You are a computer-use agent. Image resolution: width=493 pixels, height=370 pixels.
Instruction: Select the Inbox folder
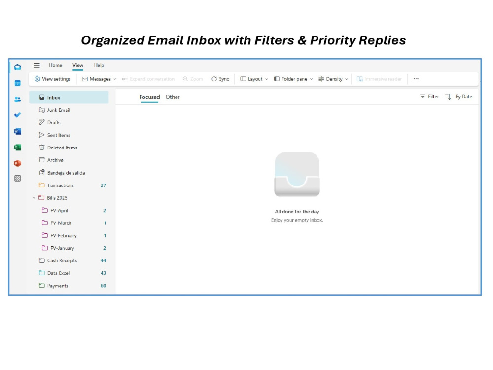click(x=69, y=98)
